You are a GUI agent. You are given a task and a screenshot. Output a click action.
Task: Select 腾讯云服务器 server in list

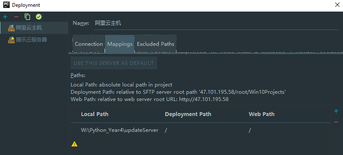point(34,40)
